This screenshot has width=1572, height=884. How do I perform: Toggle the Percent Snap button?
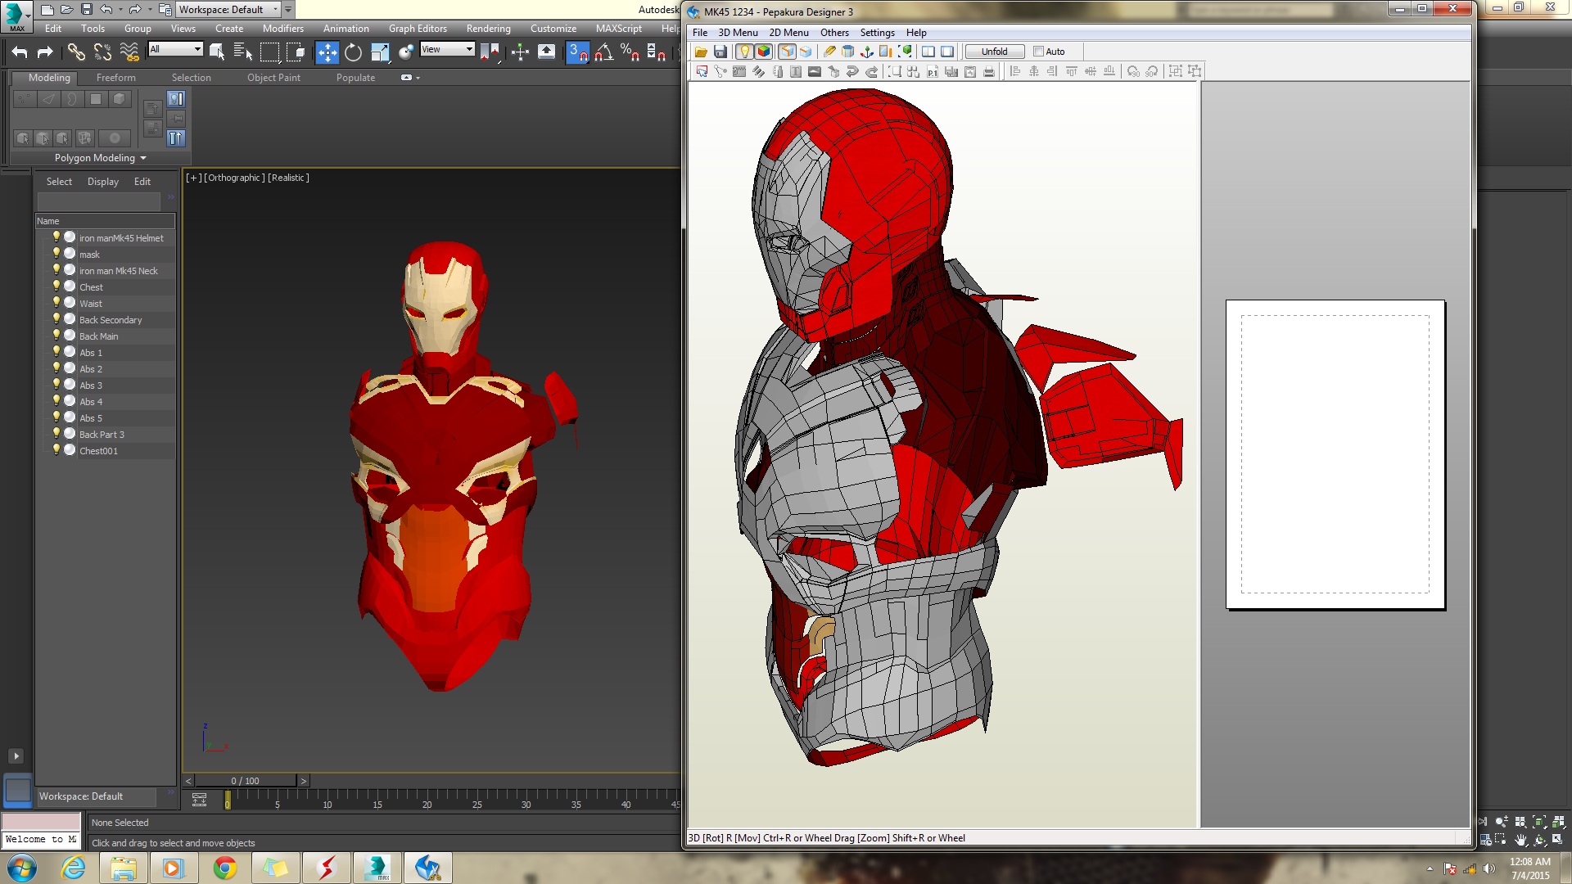630,52
